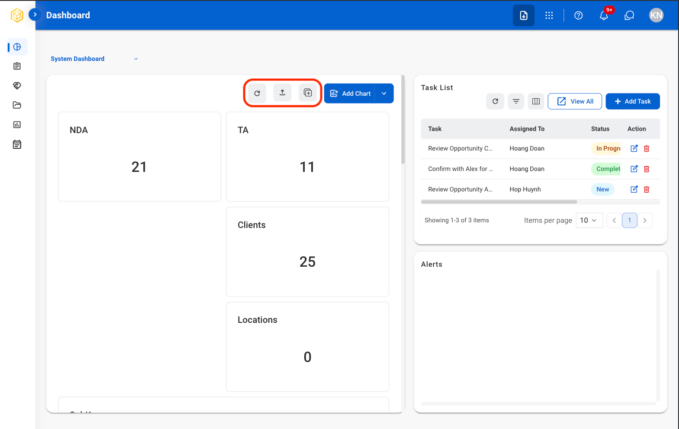The image size is (679, 429).
Task: Refresh the Task List
Action: [495, 101]
